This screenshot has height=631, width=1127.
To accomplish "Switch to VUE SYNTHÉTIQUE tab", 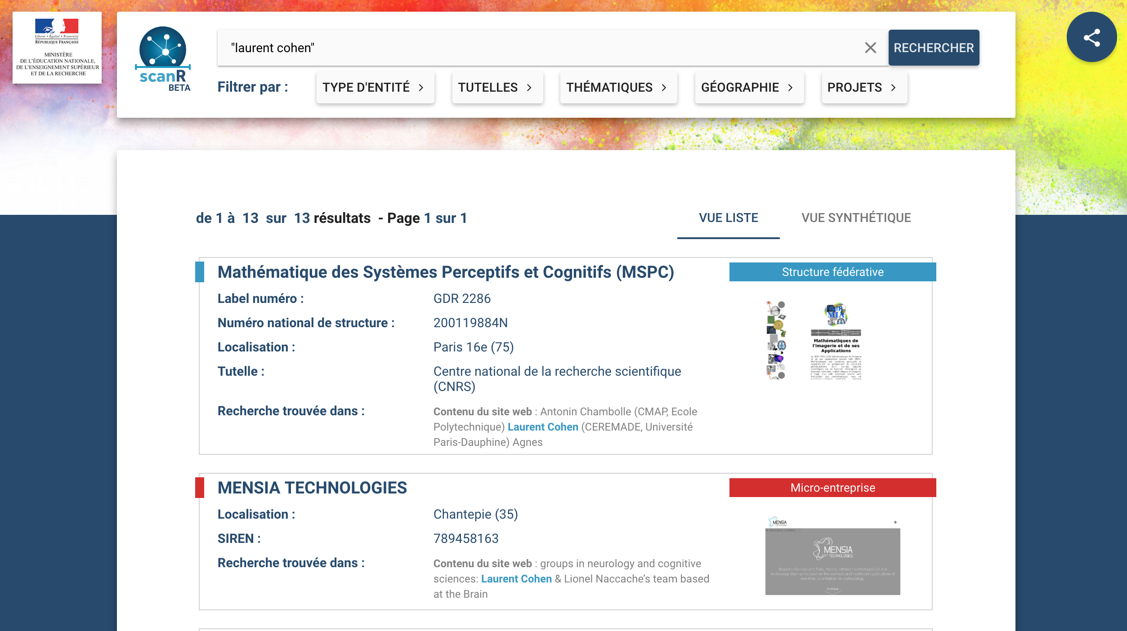I will click(856, 218).
